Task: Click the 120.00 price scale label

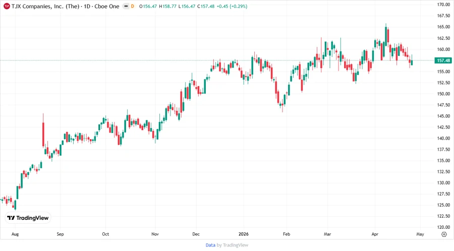Action: pyautogui.click(x=443, y=227)
